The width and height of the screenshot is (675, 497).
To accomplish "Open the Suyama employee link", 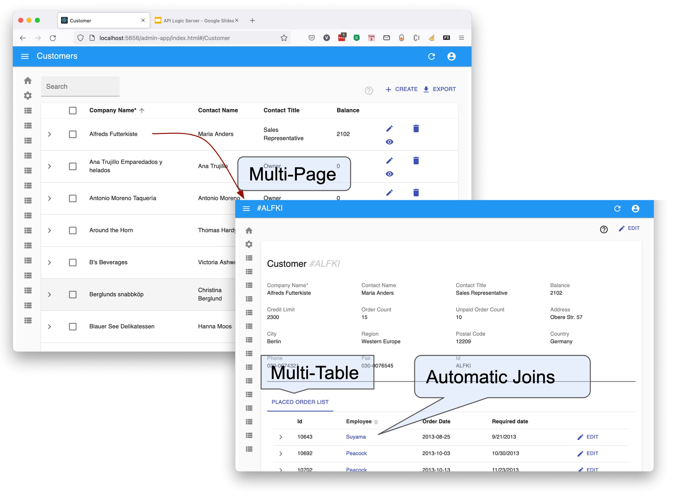I will click(x=356, y=437).
